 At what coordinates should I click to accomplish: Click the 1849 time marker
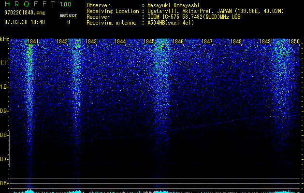(x=265, y=41)
